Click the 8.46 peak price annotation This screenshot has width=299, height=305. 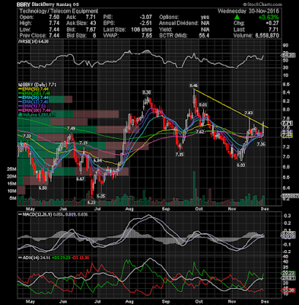(194, 85)
